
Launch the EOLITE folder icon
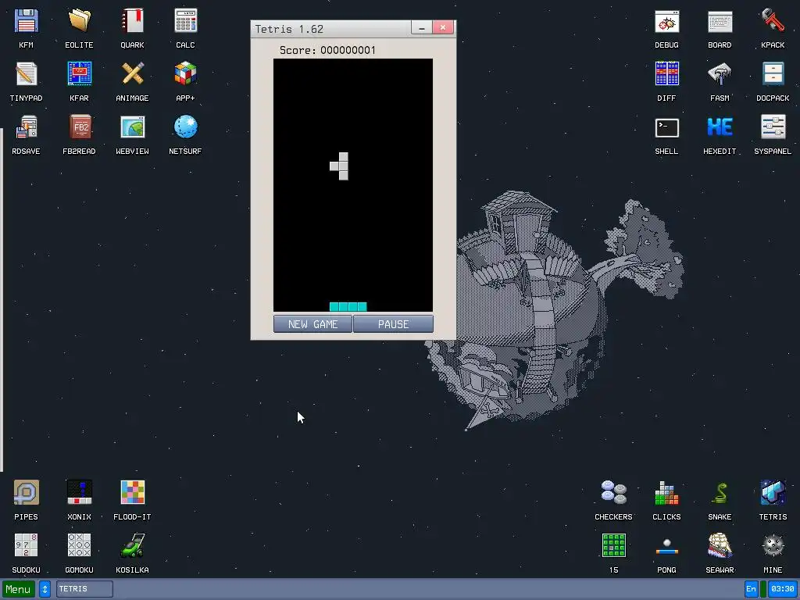coord(79,21)
